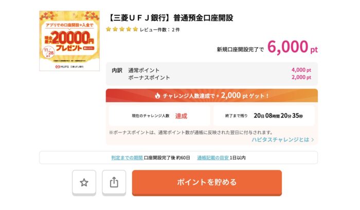Screen dimensions: 360x210
Task: Click the five-star review rating icons
Action: 122,29
